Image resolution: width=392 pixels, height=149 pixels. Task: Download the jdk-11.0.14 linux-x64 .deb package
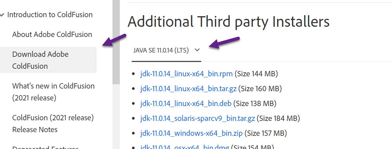[x=186, y=103]
